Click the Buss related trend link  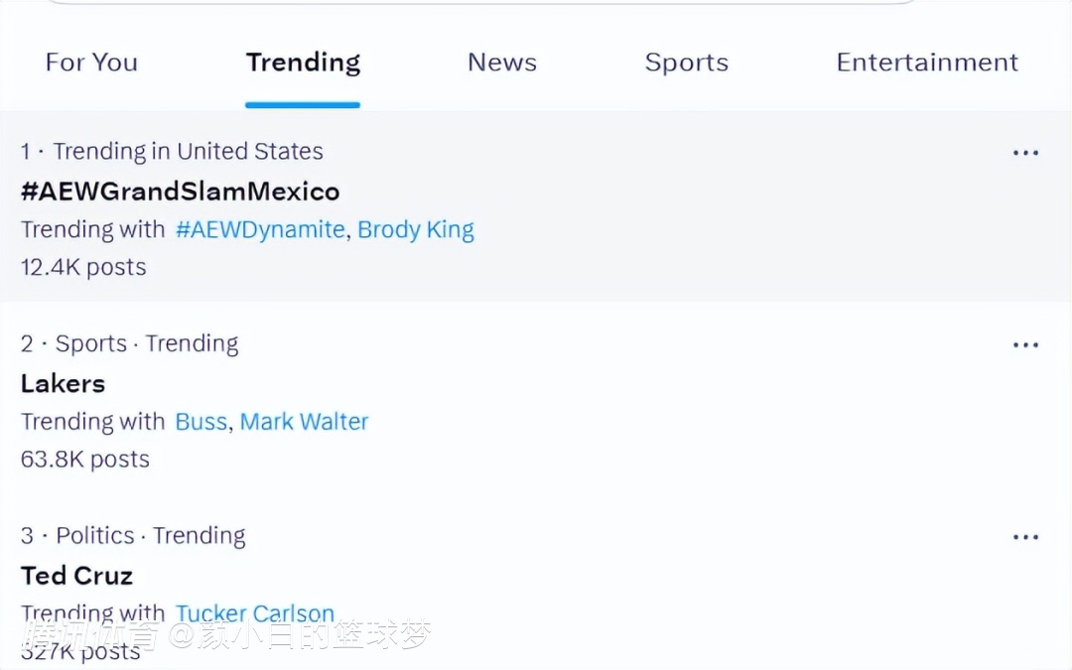click(x=201, y=422)
